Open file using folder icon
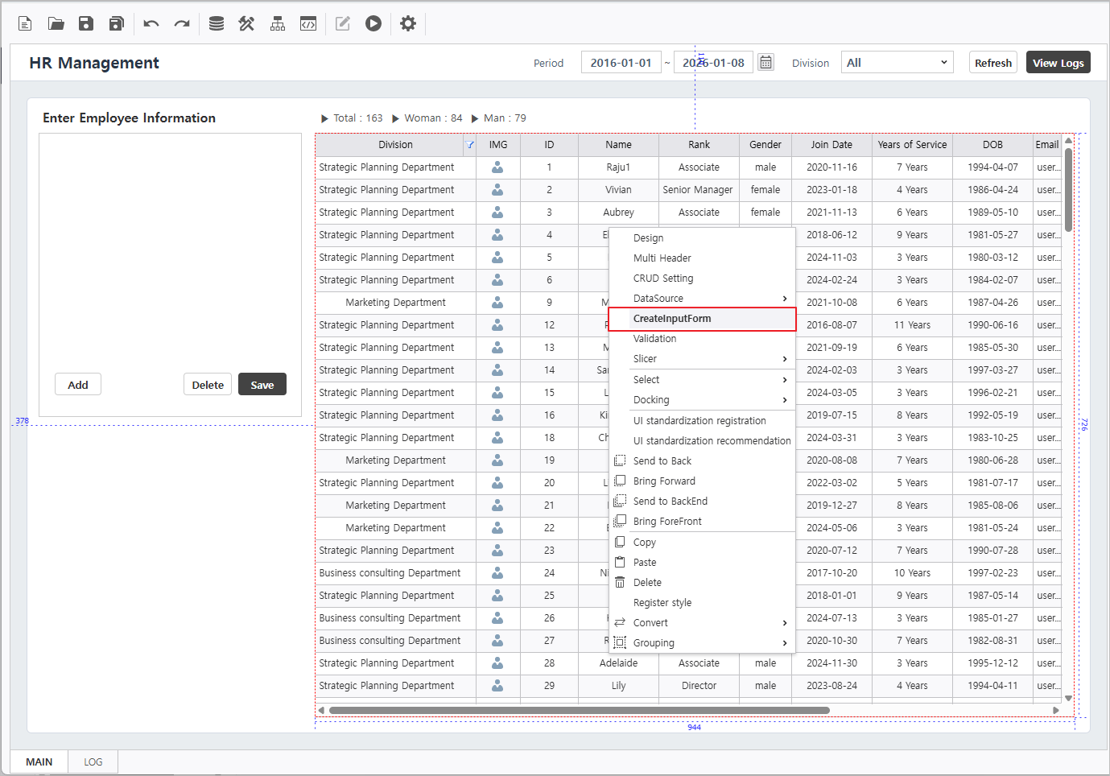Screen dimensions: 1110x776 pos(56,23)
